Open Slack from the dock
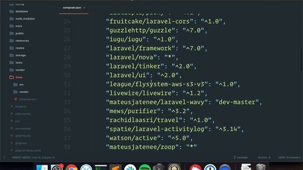 point(130,167)
